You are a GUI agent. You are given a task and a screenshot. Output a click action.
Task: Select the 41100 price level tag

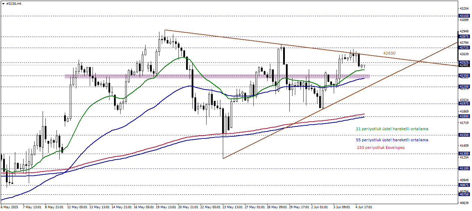click(464, 168)
